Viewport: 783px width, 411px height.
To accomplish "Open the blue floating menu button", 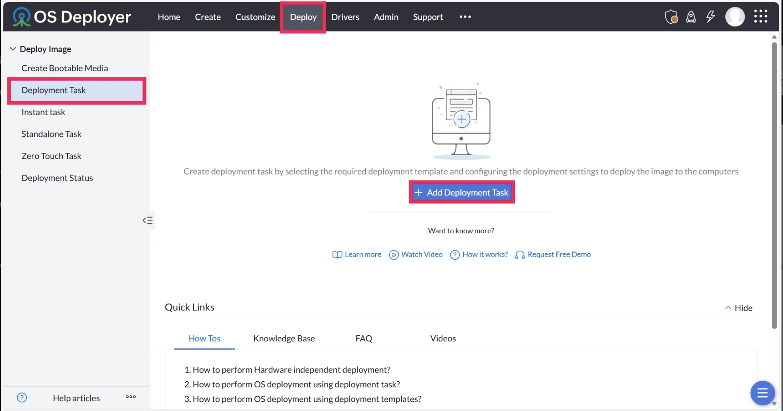I will tap(762, 393).
